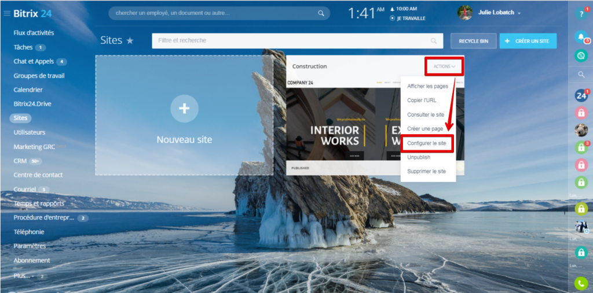The height and width of the screenshot is (293, 593).
Task: Open Flux d'activités in the sidebar
Action: click(34, 33)
